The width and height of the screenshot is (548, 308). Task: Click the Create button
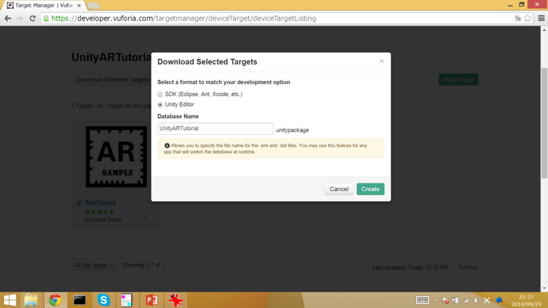(371, 189)
